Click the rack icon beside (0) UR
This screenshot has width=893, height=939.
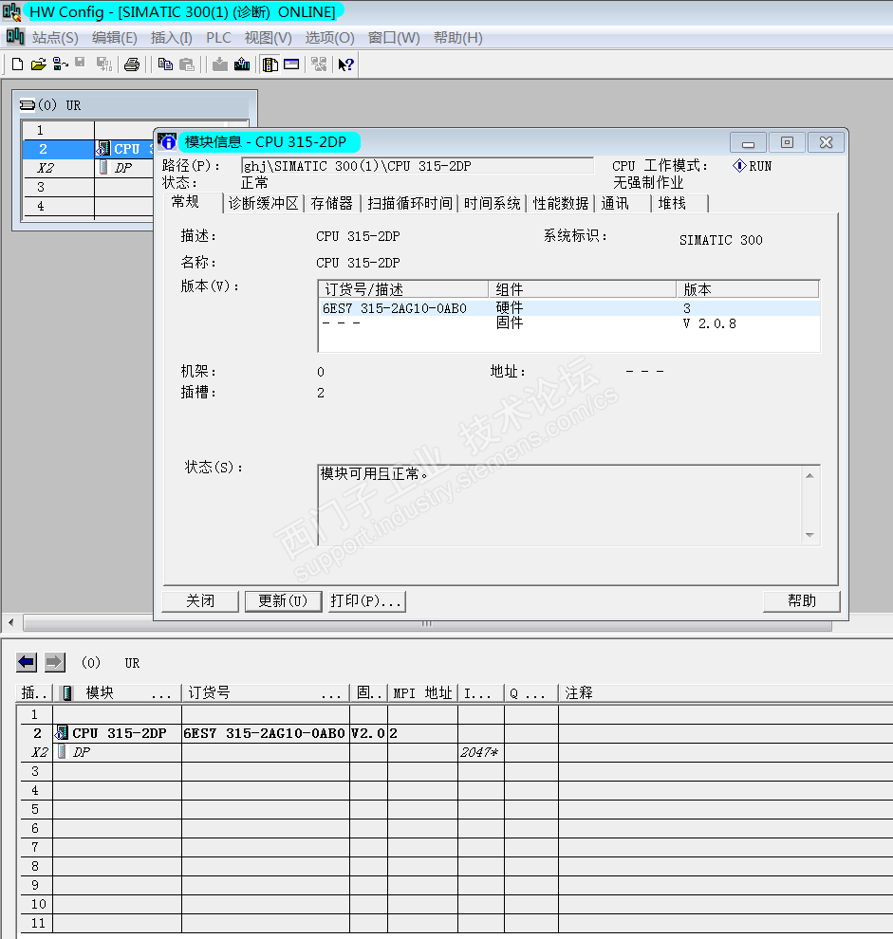coord(28,105)
